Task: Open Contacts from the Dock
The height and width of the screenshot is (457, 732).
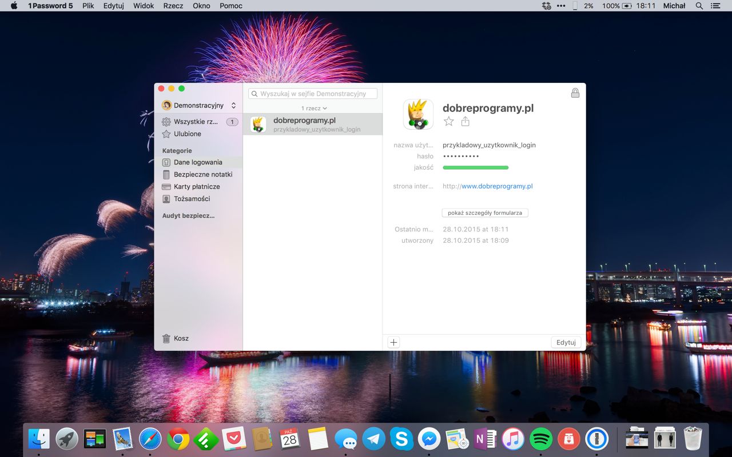Action: click(x=262, y=439)
